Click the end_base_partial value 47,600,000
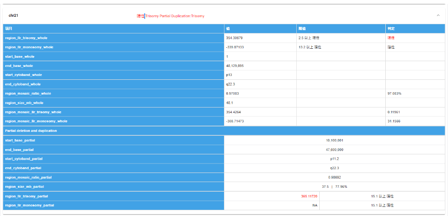Screen dimensions: 448x216 click(x=334, y=150)
